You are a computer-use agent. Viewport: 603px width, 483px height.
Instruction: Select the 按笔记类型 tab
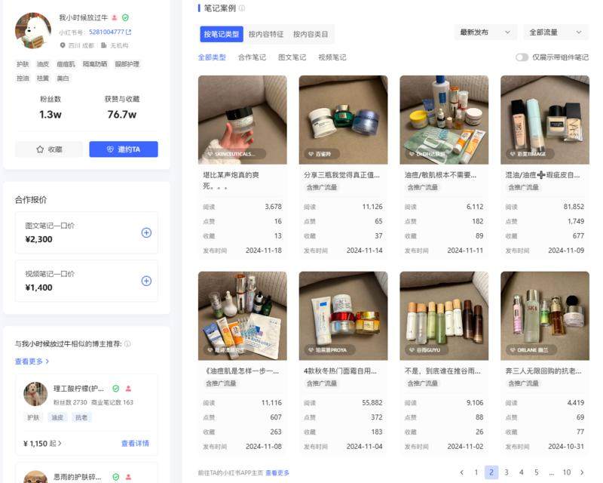(x=221, y=34)
